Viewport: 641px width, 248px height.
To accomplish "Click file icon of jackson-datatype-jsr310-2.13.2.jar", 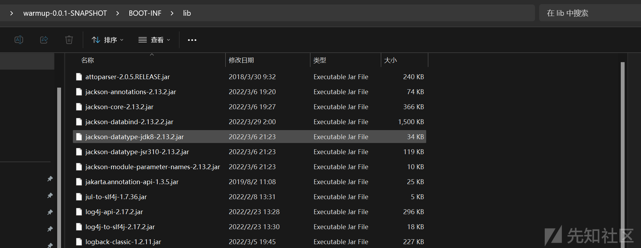I will click(x=79, y=152).
